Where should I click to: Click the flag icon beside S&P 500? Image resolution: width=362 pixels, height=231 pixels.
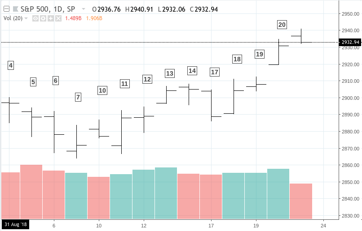coord(15,9)
